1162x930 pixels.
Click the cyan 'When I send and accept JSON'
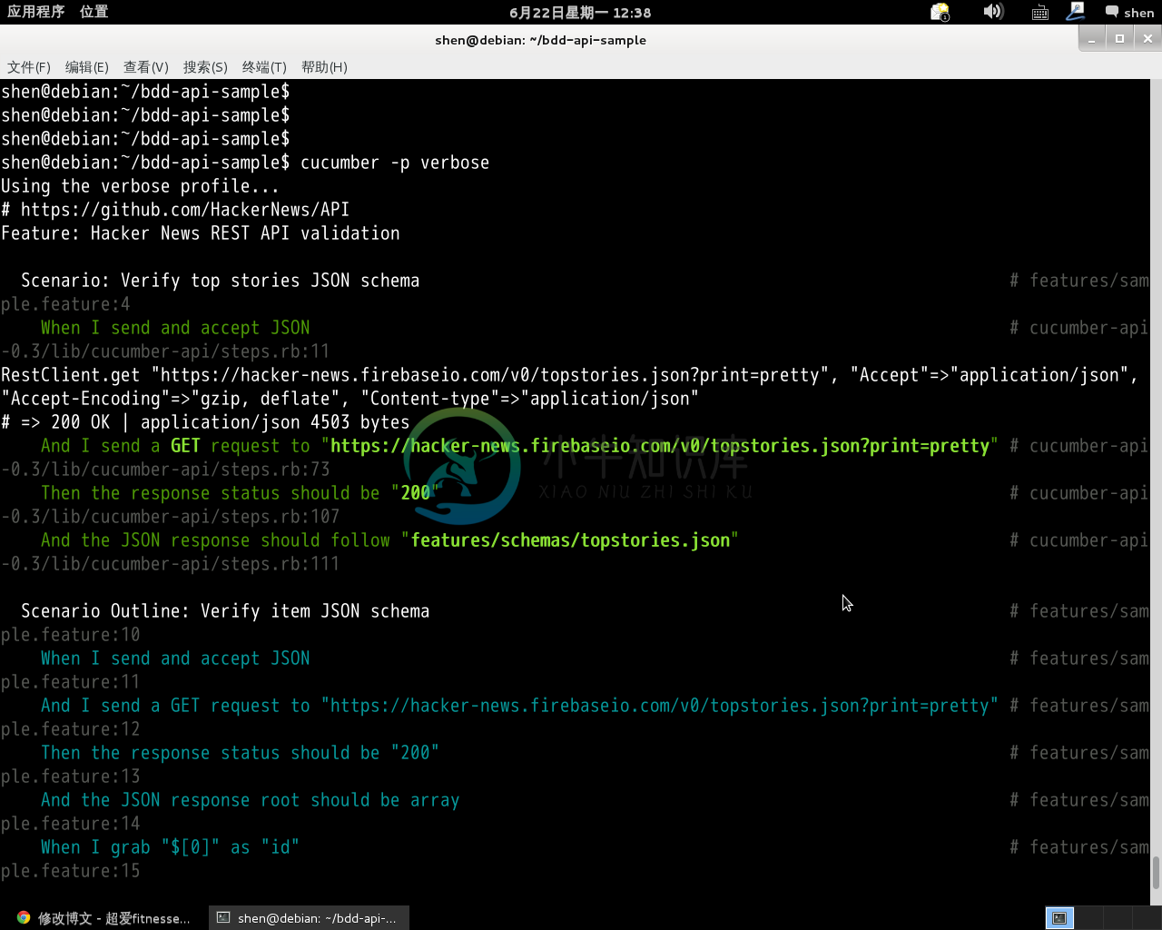pos(175,658)
